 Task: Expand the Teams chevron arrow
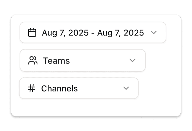(132, 60)
